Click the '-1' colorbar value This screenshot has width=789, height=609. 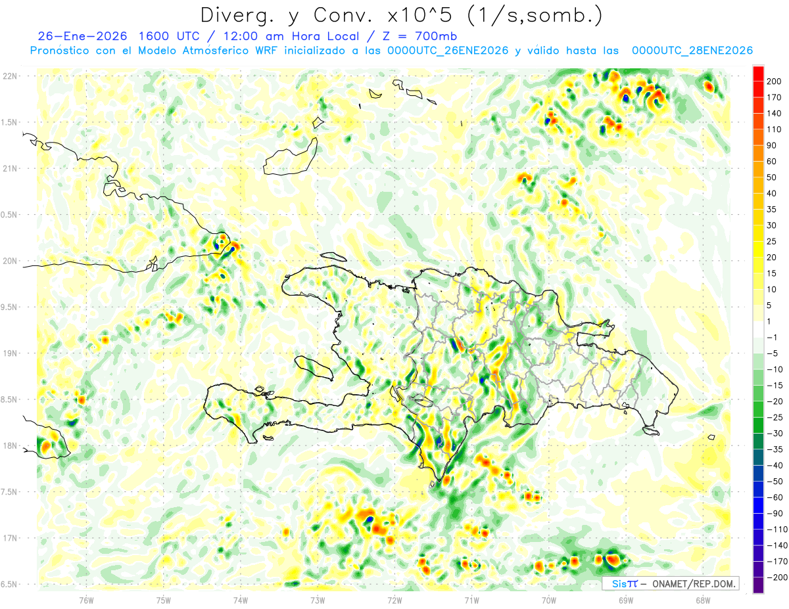point(773,337)
